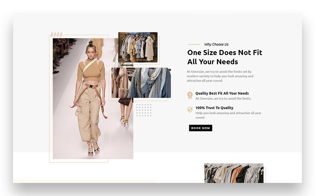
Task: Click the heading 'One Size Does Not Fit All Your Needs'
Action: (225, 57)
